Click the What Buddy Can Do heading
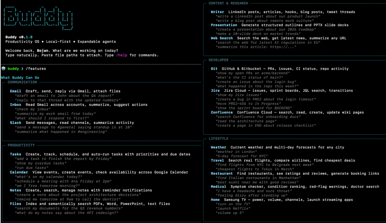The image size is (386, 223). [20, 77]
